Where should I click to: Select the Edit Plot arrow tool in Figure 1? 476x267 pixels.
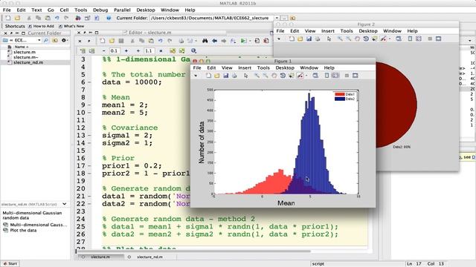(x=245, y=76)
